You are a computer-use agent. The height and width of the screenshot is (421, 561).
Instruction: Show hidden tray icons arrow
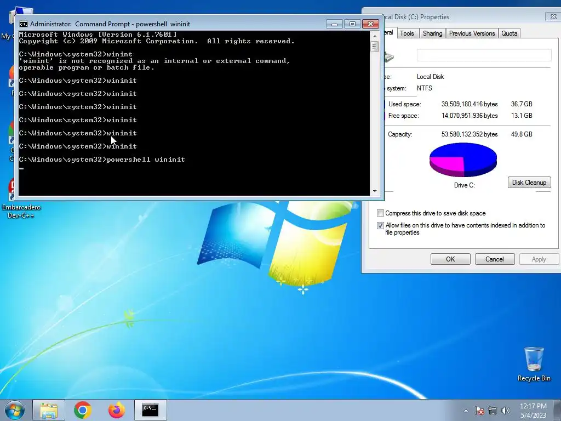[x=466, y=411]
